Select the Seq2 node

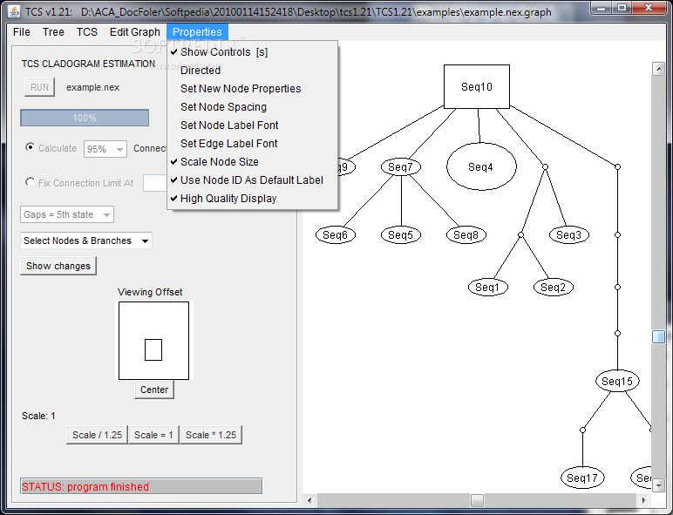554,287
